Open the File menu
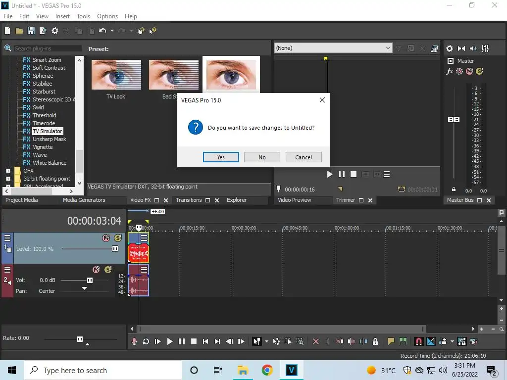Image resolution: width=507 pixels, height=380 pixels. coord(8,16)
